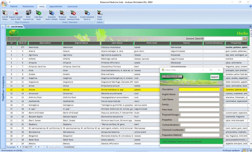The image size is (252, 152).
Task: Click the ribbon help icon
Action: (250, 6)
